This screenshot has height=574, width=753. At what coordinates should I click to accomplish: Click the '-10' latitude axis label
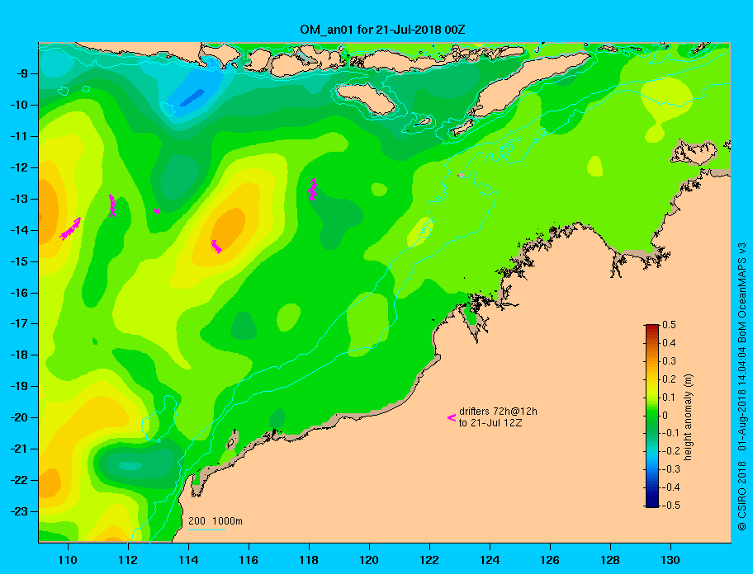pos(18,105)
